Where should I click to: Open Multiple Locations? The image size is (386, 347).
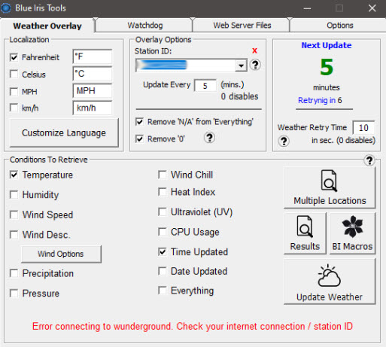click(x=330, y=187)
